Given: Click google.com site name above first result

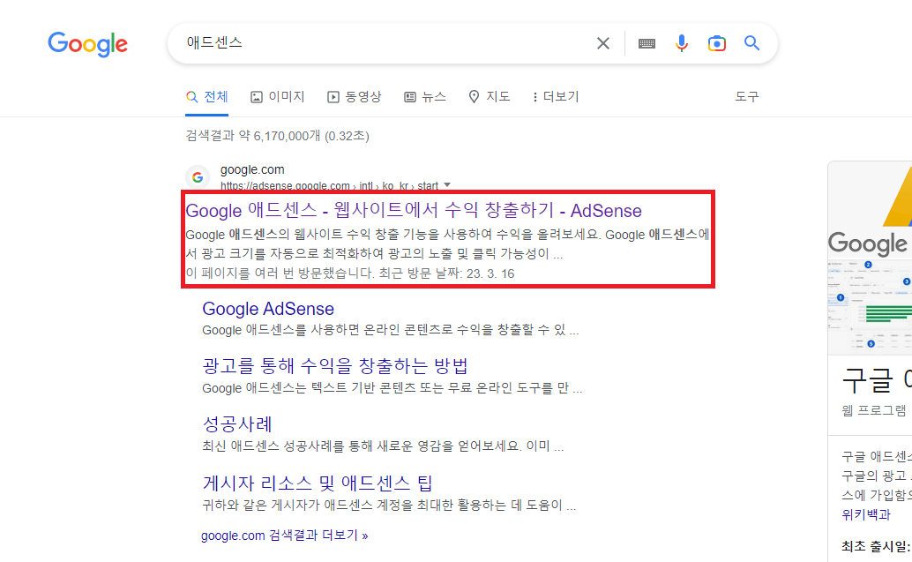Looking at the screenshot, I should [252, 170].
